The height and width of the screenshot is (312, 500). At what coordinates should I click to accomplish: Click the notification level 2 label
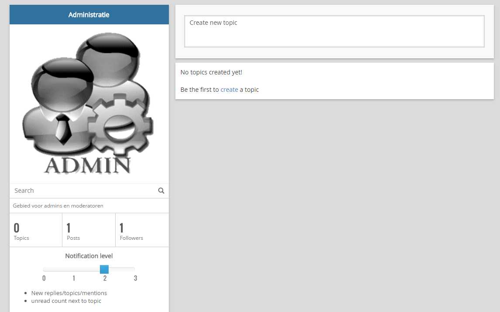coord(105,278)
